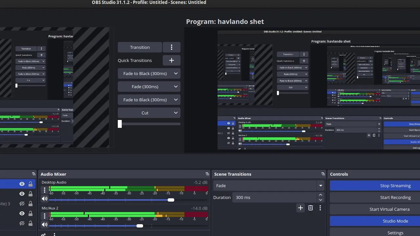Click the 'Quick Transitions' label

point(135,60)
